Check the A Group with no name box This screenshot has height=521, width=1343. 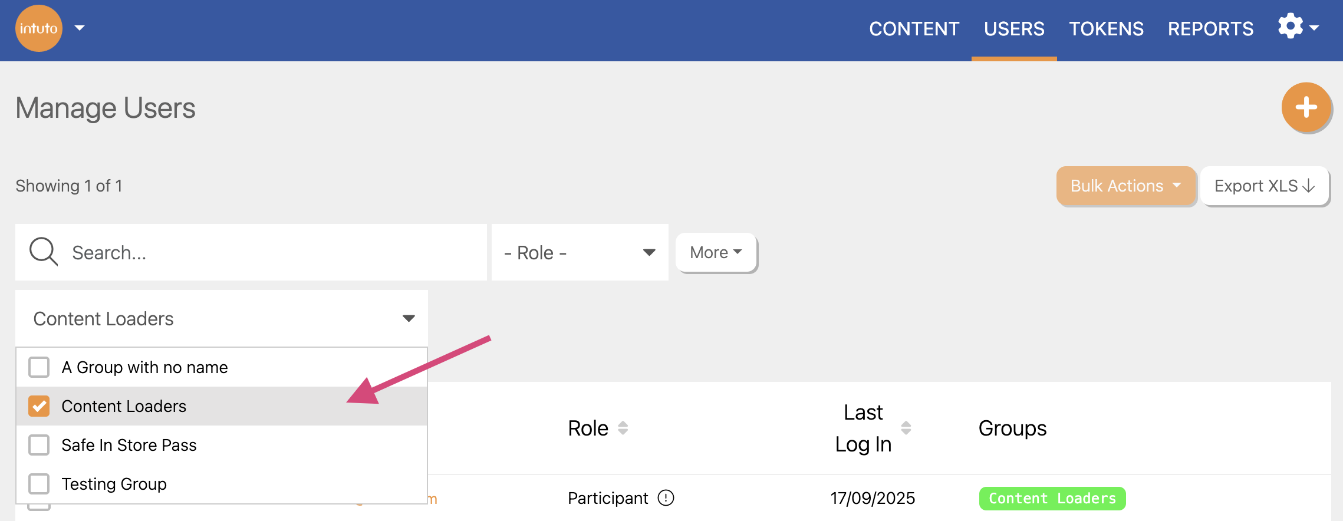pyautogui.click(x=39, y=367)
